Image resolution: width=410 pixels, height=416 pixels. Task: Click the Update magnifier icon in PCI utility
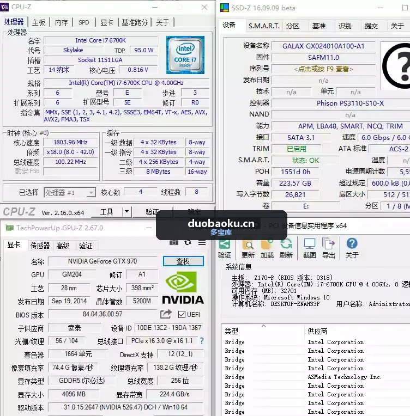tap(248, 244)
